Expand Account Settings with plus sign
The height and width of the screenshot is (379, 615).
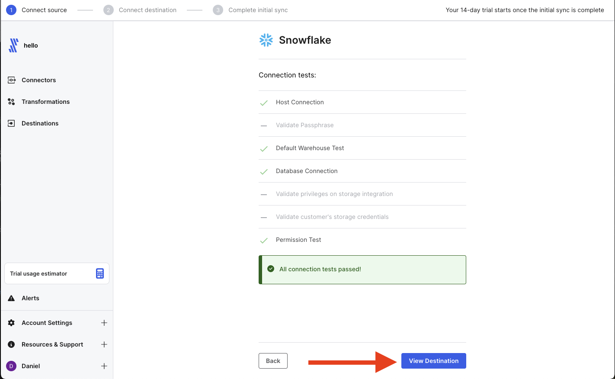pyautogui.click(x=104, y=323)
